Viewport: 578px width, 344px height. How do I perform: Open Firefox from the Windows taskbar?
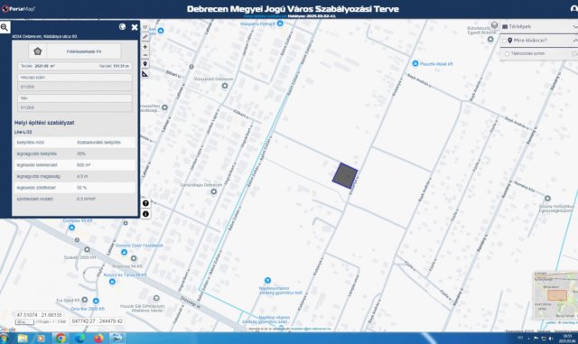pos(98,338)
